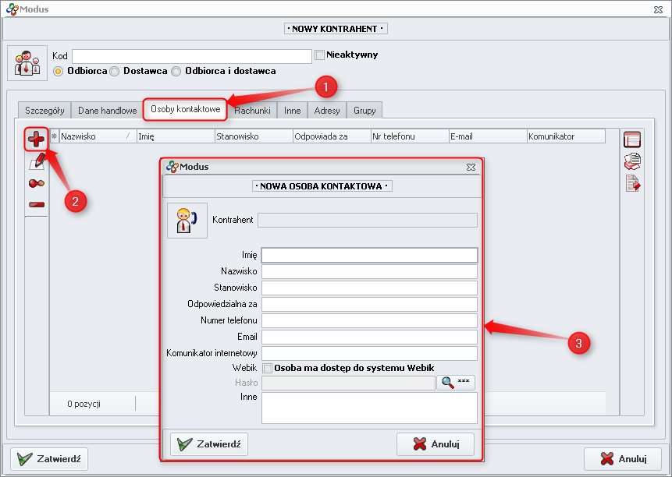Open the Grupy tab
Viewport: 672px width, 477px height.
click(364, 111)
